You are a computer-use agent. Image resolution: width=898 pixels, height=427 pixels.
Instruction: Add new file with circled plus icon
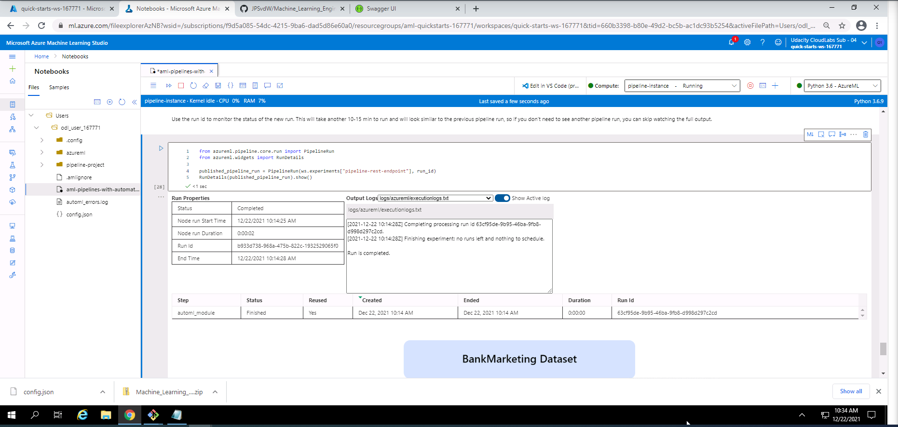click(109, 102)
